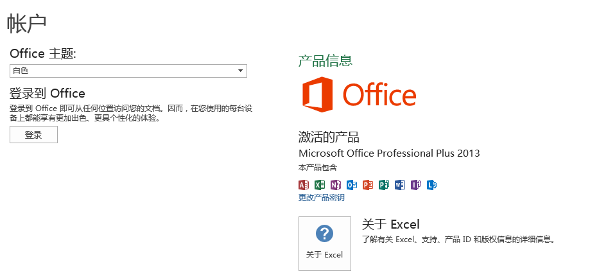This screenshot has height=280, width=590.
Task: Click the 登录到 Office heading
Action: [x=48, y=94]
